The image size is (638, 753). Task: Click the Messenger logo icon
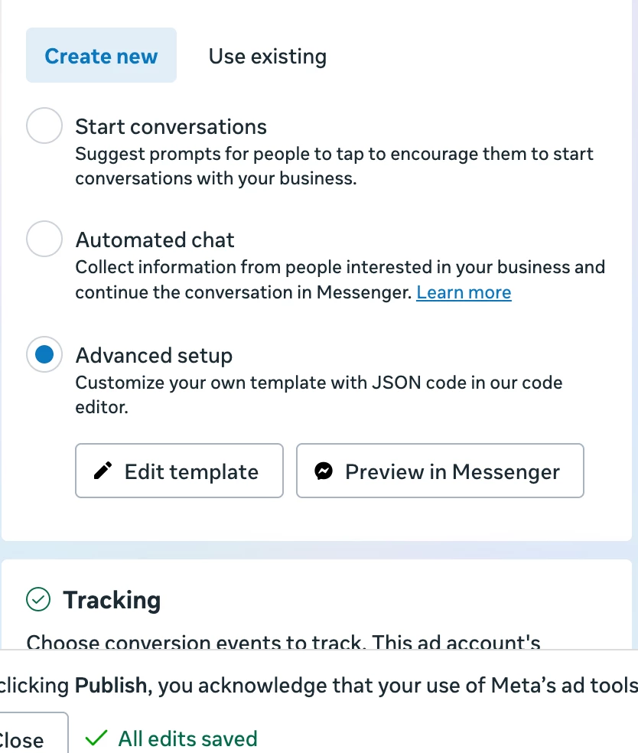324,471
